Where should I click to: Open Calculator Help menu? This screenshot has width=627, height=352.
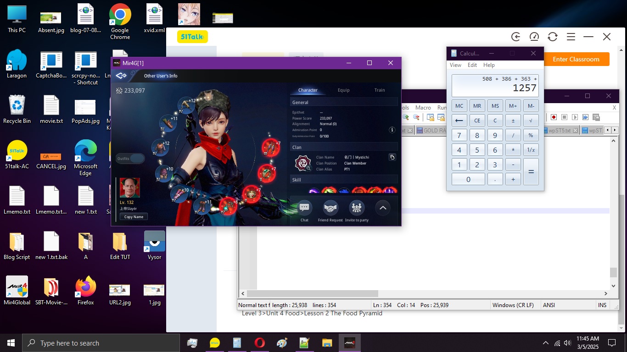tap(489, 65)
